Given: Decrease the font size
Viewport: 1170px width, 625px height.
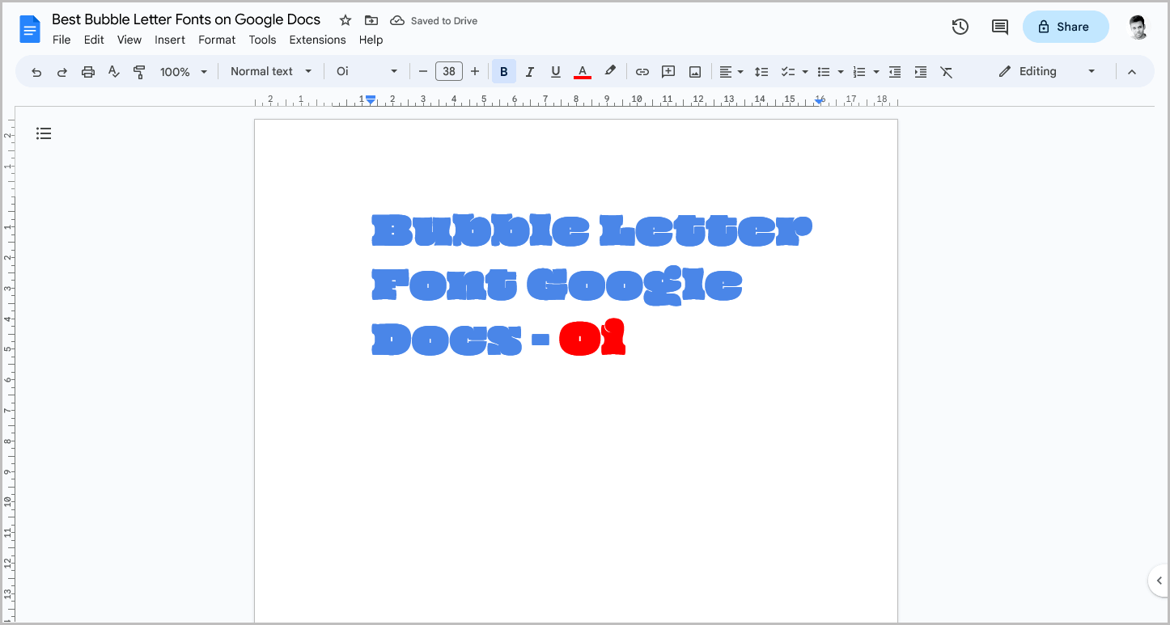Looking at the screenshot, I should point(422,72).
